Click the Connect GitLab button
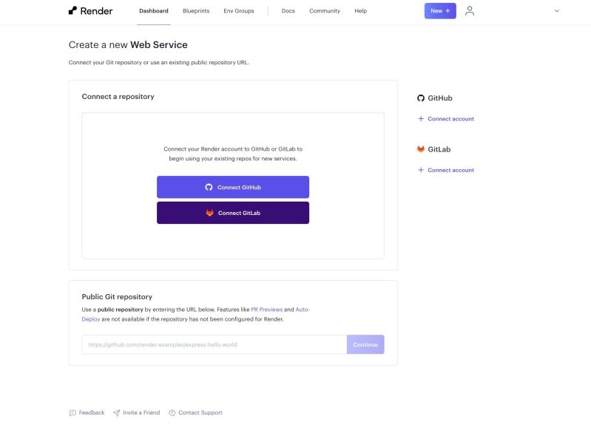Image resolution: width=591 pixels, height=430 pixels. pyautogui.click(x=233, y=213)
